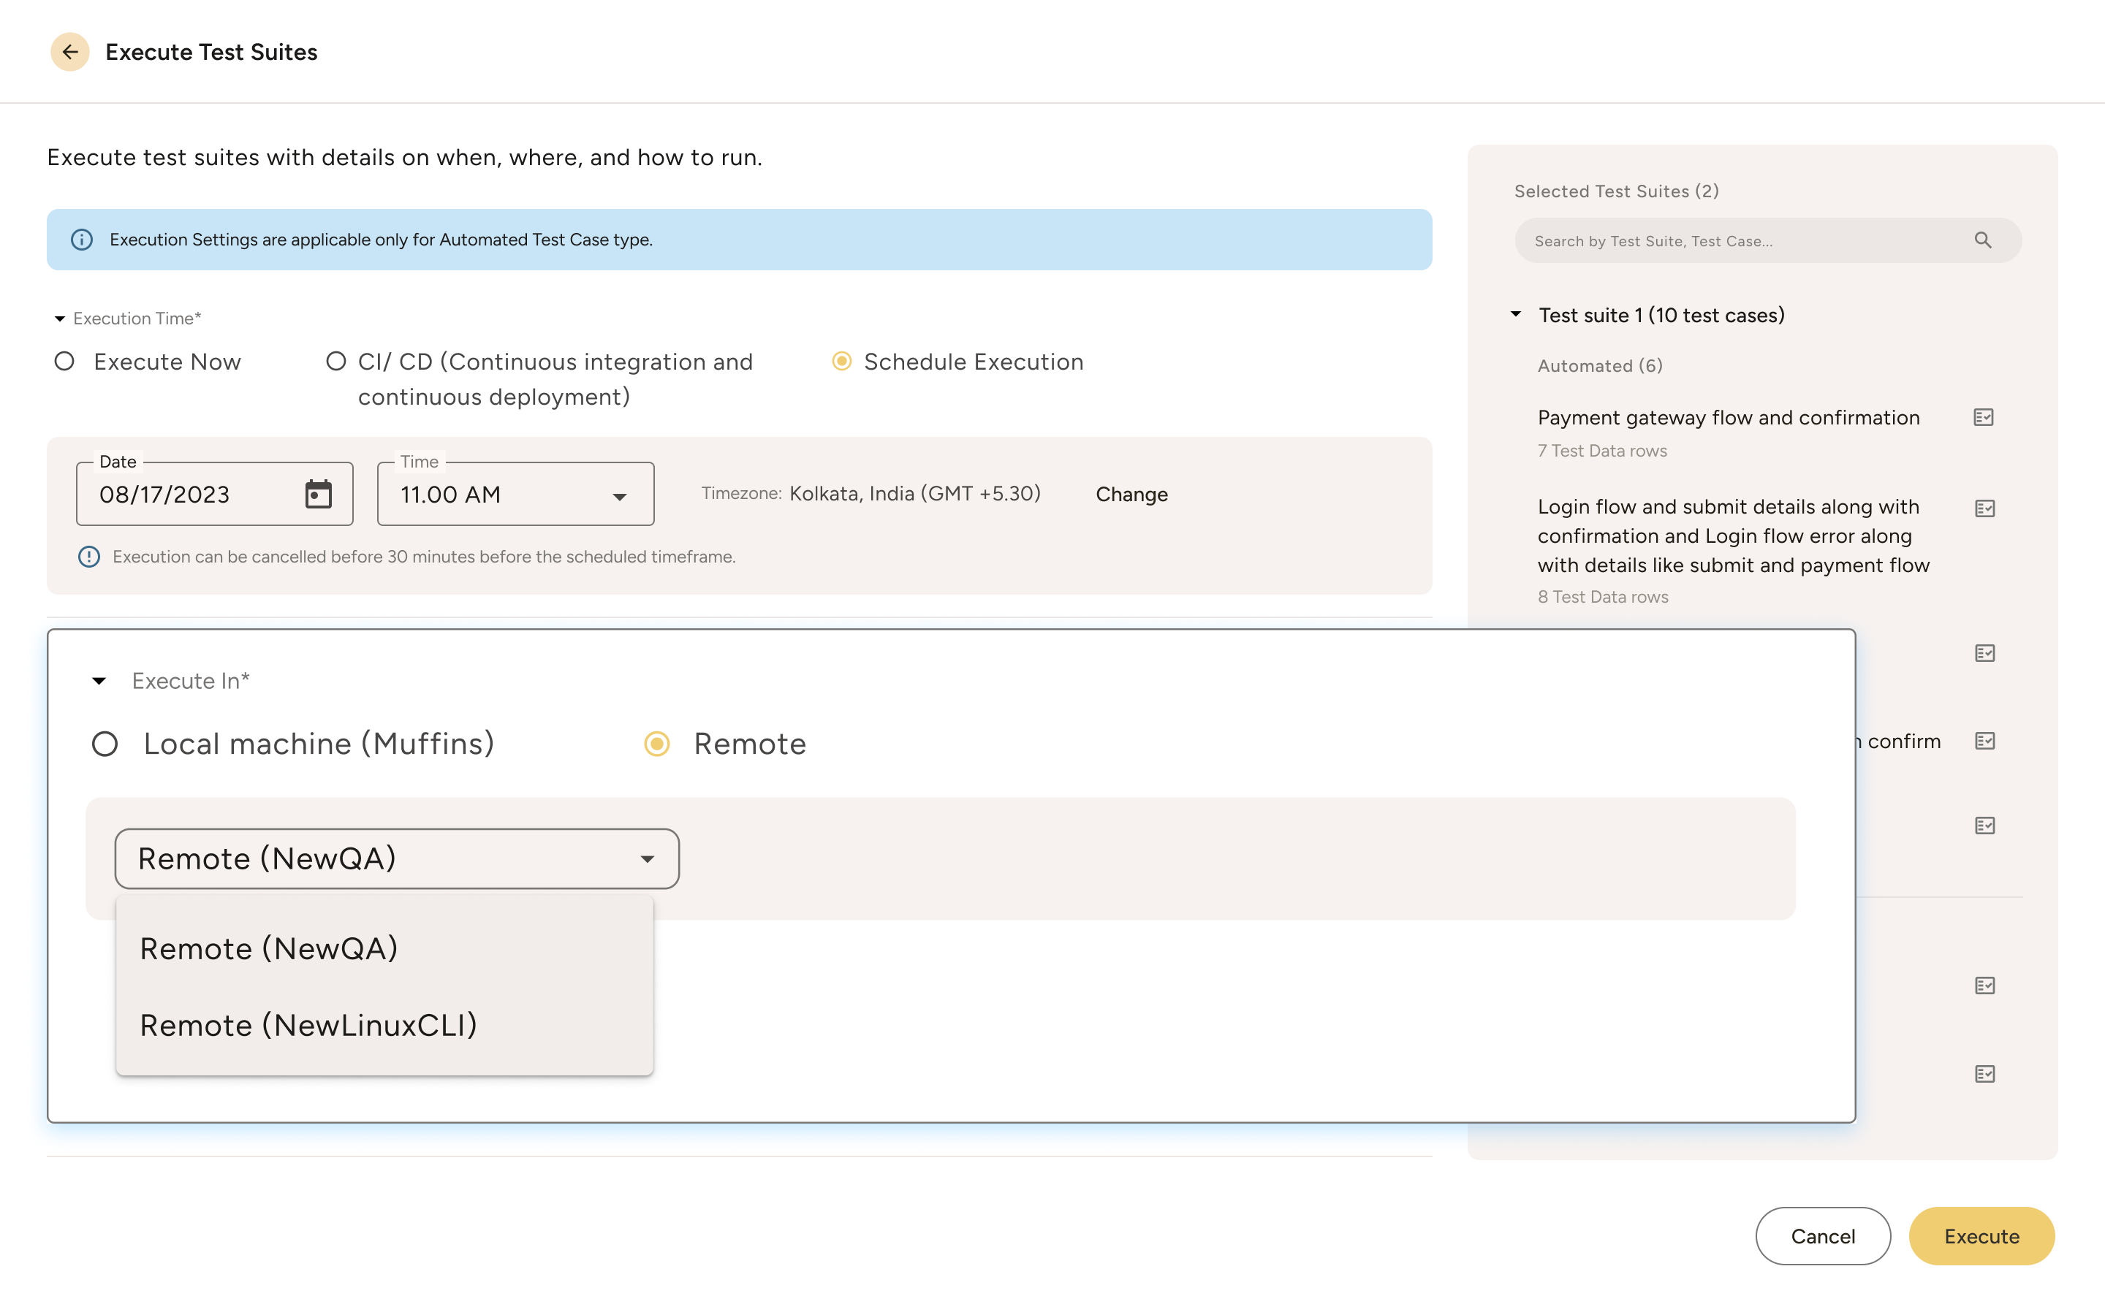Choose CI/CD as the execution time
The width and height of the screenshot is (2105, 1315).
(337, 361)
